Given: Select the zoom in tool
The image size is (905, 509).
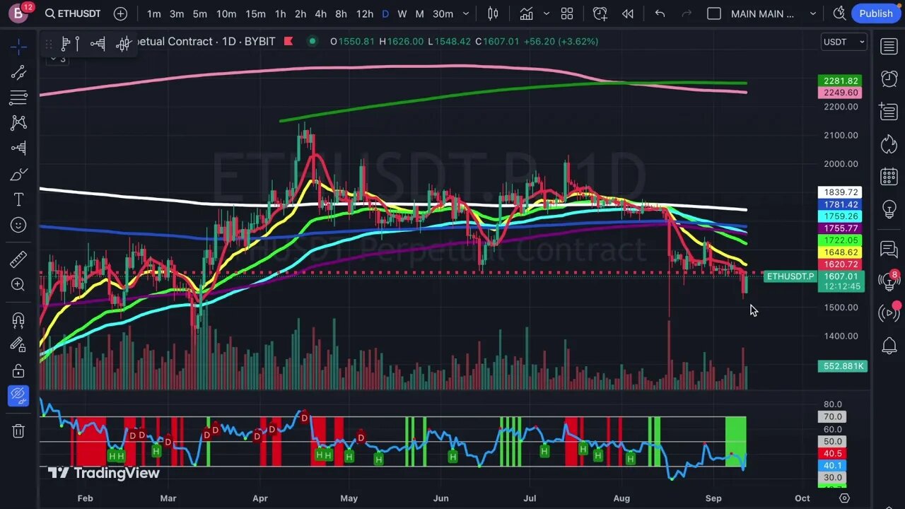Looking at the screenshot, I should 19,284.
